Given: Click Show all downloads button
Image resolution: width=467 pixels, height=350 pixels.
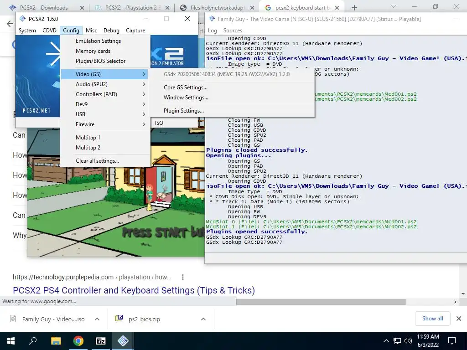Looking at the screenshot, I should tap(432, 319).
